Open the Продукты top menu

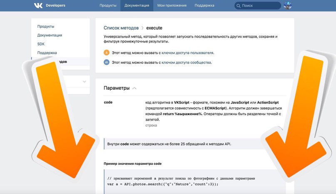point(108,5)
